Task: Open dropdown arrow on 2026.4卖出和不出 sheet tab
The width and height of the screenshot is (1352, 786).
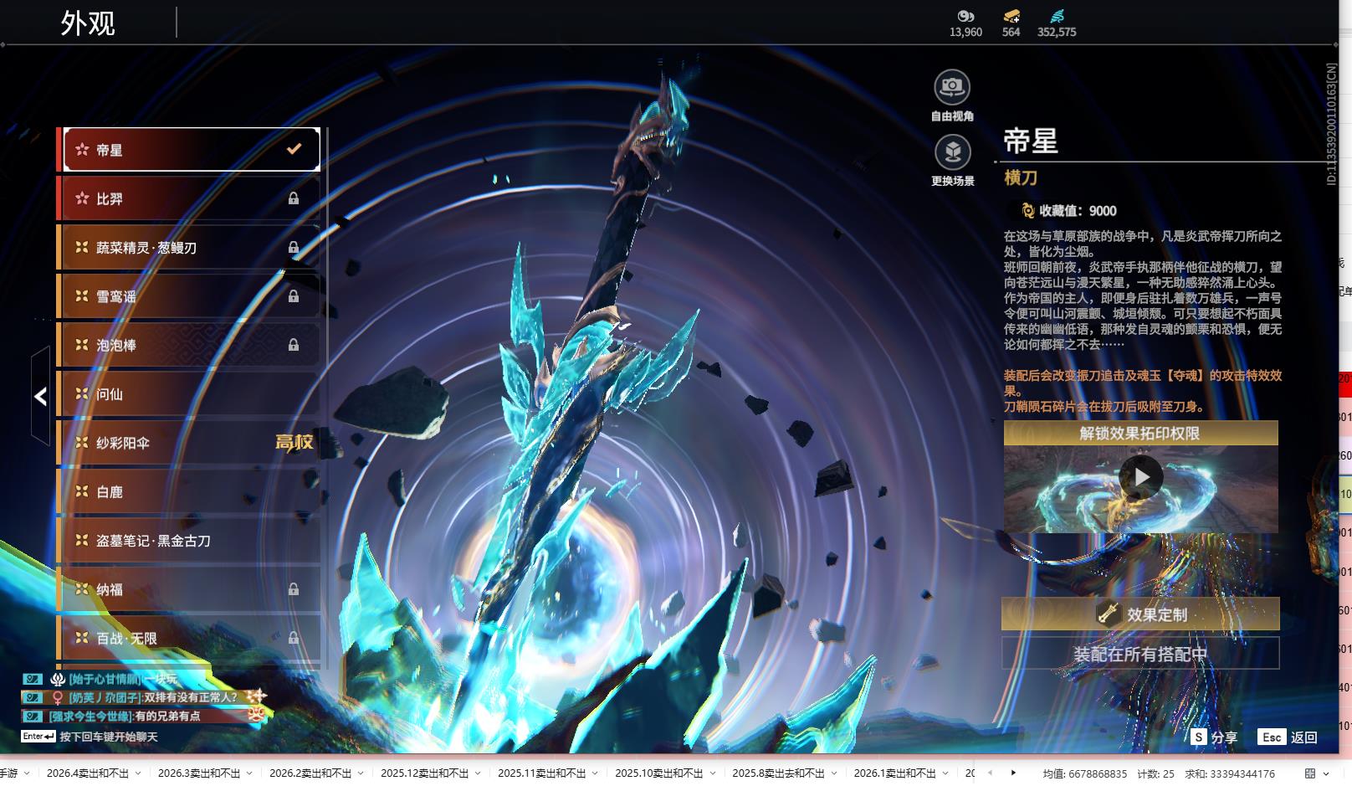Action: point(138,773)
